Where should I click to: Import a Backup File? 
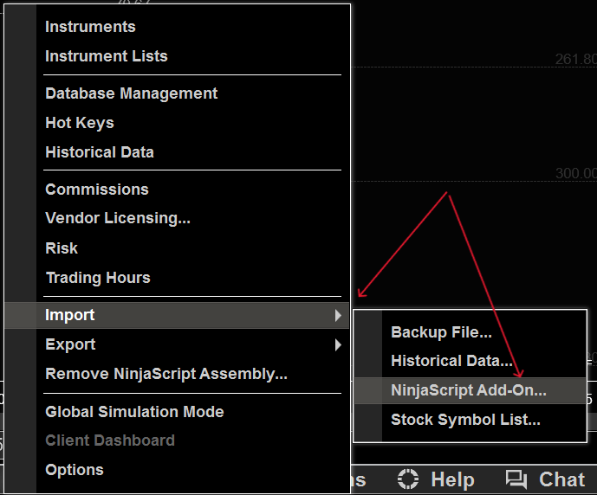441,332
